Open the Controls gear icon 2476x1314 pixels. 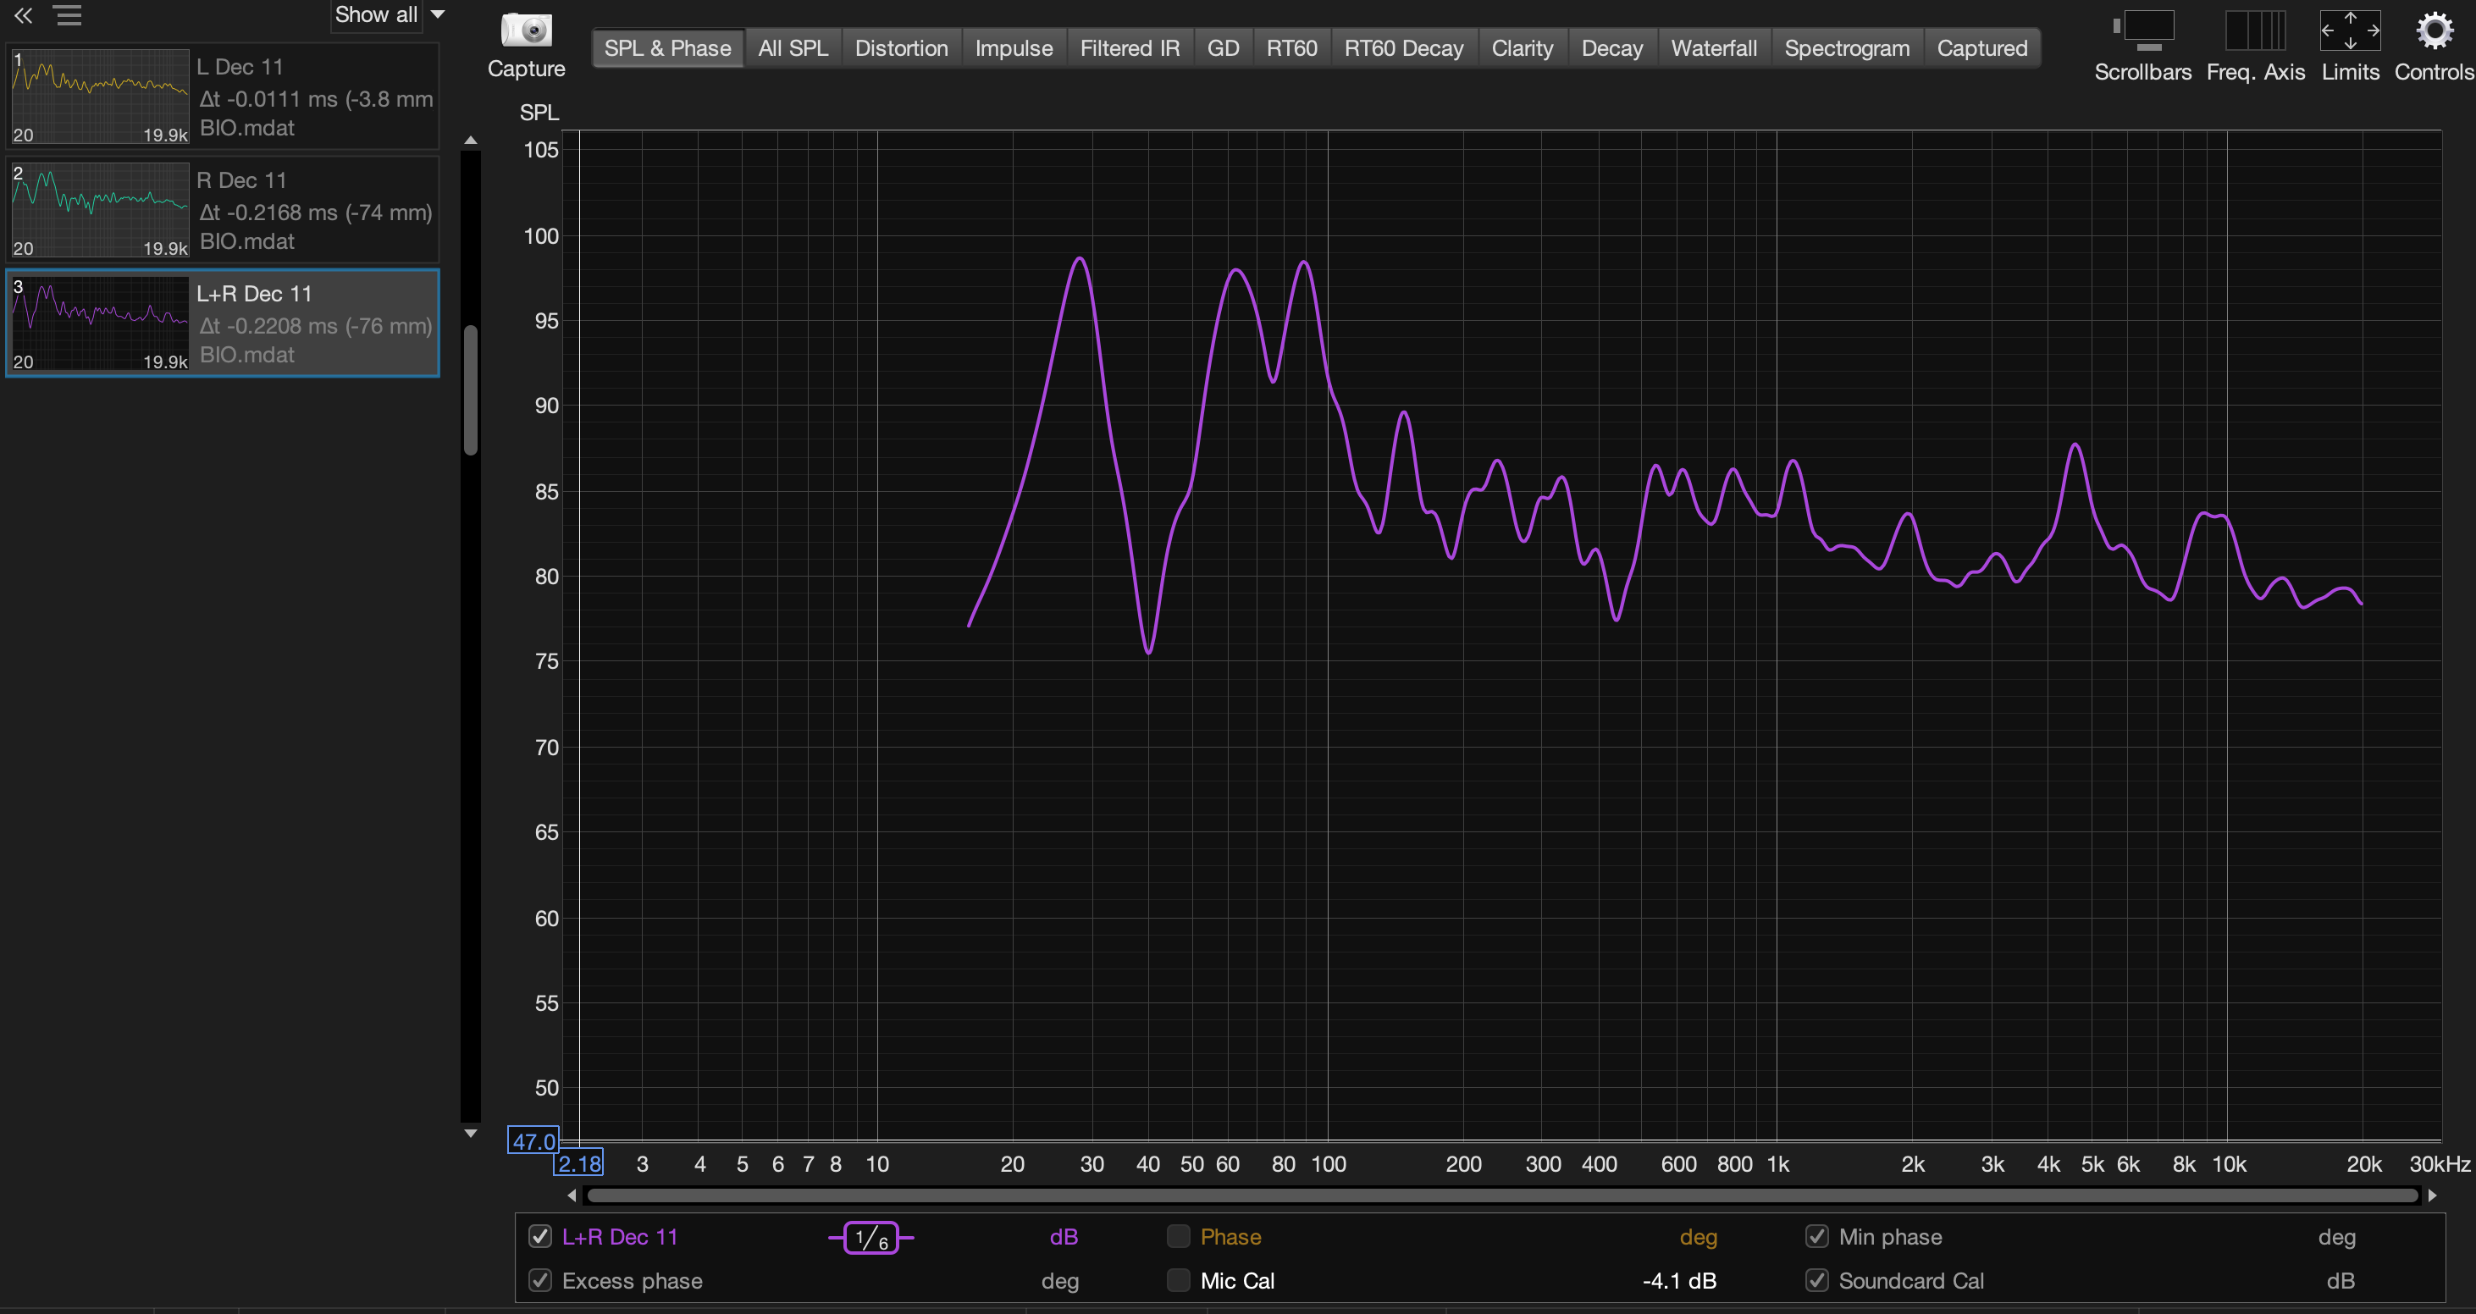click(x=2433, y=30)
